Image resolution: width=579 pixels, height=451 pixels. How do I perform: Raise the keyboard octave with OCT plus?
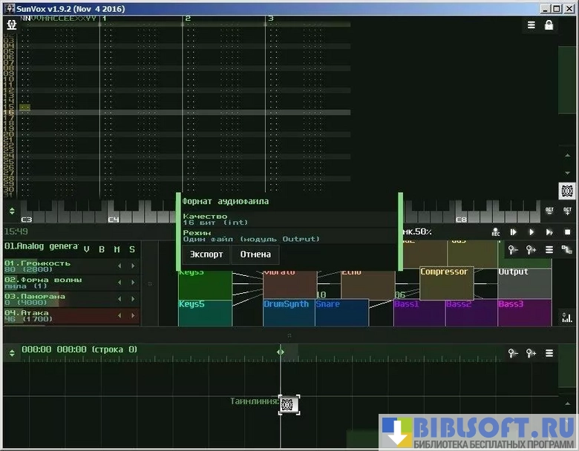pyautogui.click(x=567, y=211)
